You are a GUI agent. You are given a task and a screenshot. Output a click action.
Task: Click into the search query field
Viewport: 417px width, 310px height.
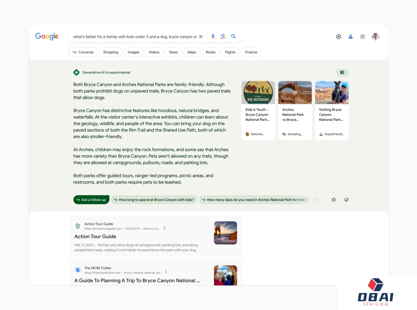coord(135,37)
